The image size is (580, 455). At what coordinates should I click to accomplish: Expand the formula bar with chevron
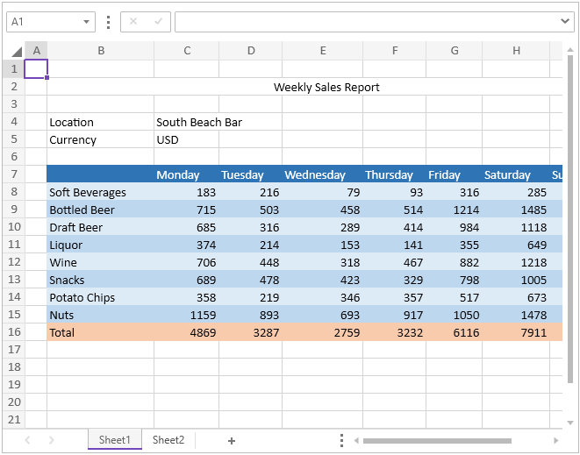point(566,21)
